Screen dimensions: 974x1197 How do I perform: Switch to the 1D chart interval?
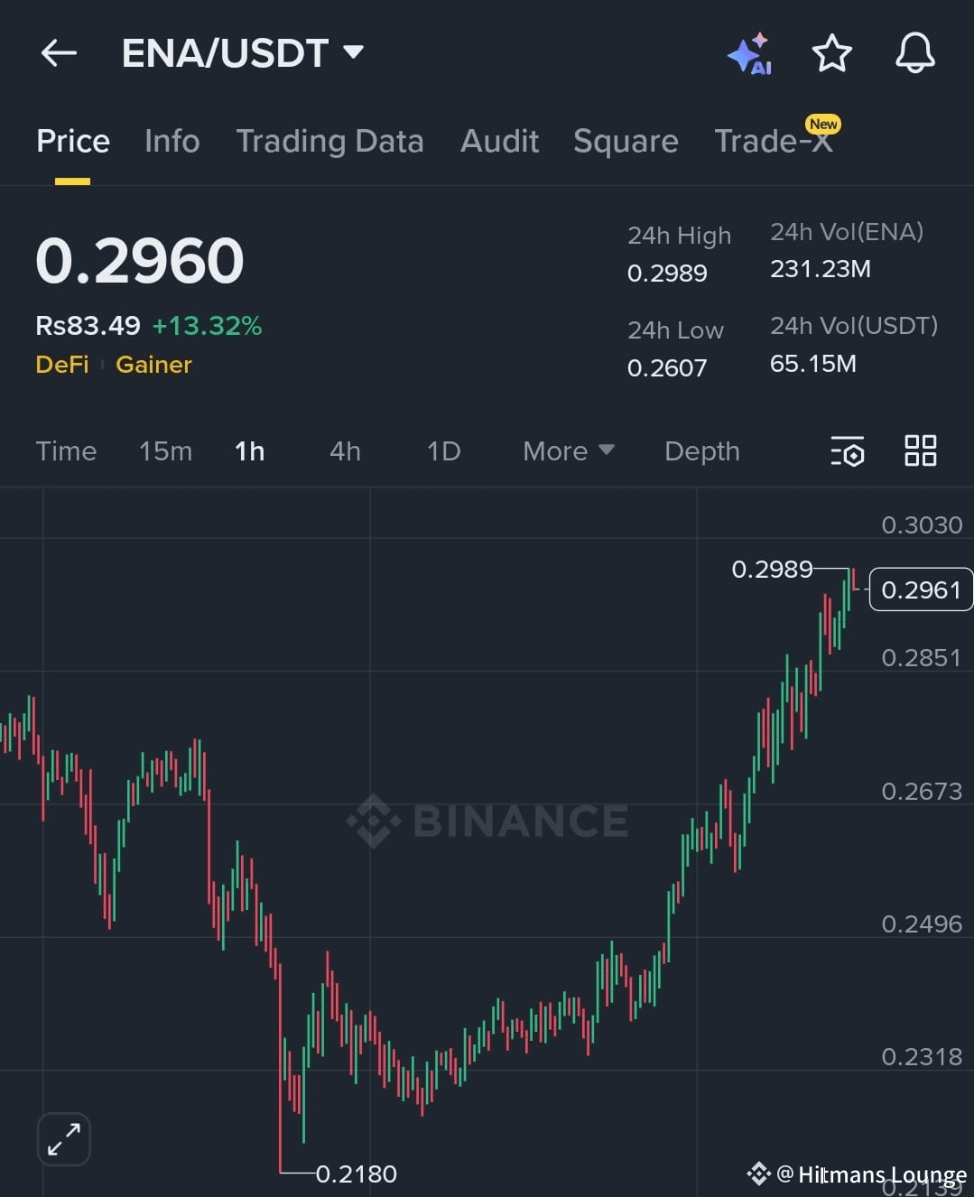443,450
